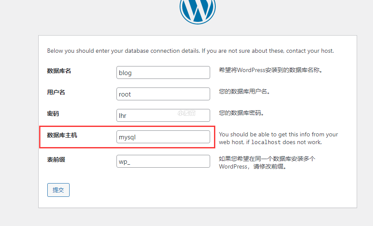This screenshot has width=373, height=226.
Task: Focus the table prefix field containing wp_
Action: tap(163, 161)
